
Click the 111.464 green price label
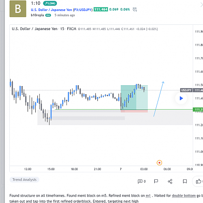click(101, 9)
